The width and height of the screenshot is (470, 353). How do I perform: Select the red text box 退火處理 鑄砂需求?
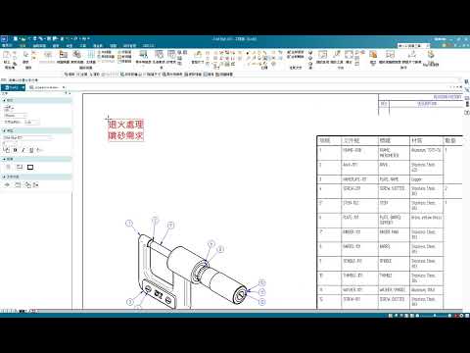[125, 129]
